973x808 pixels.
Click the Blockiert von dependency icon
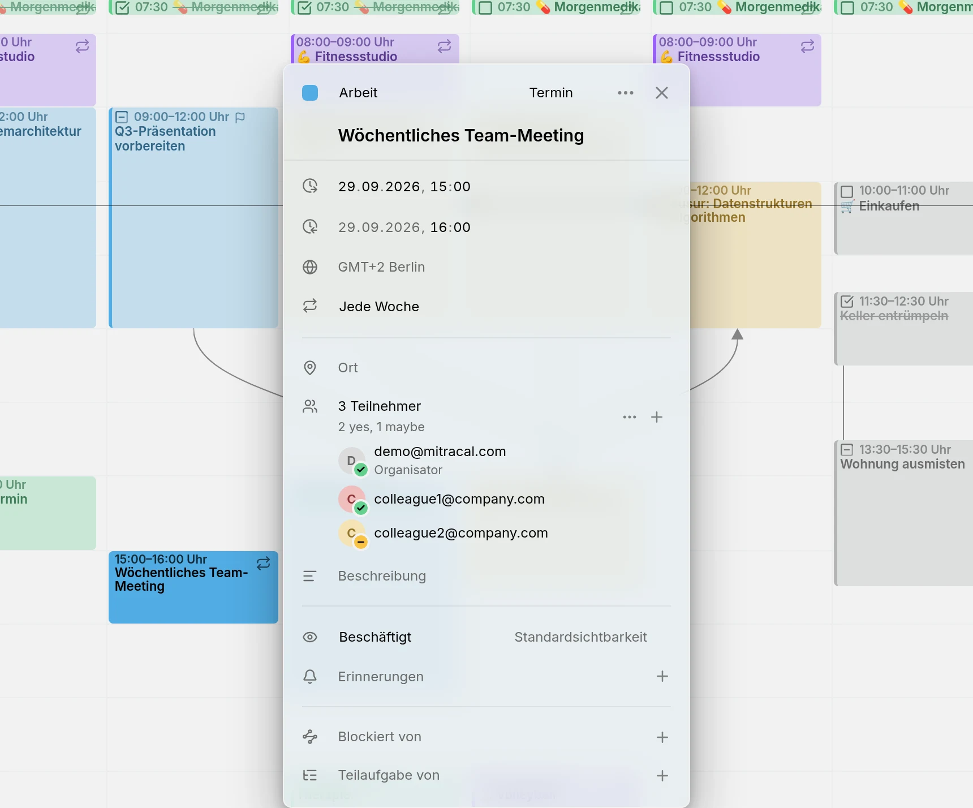[x=310, y=737]
